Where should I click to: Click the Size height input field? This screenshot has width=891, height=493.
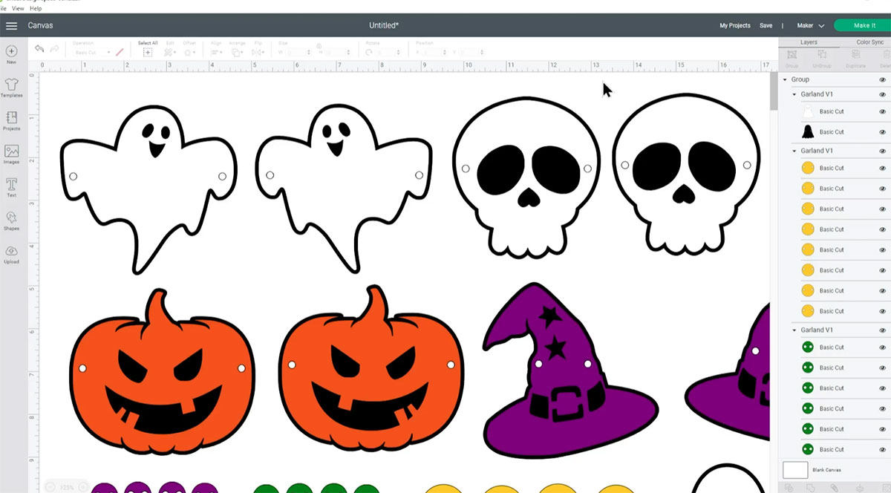point(337,53)
